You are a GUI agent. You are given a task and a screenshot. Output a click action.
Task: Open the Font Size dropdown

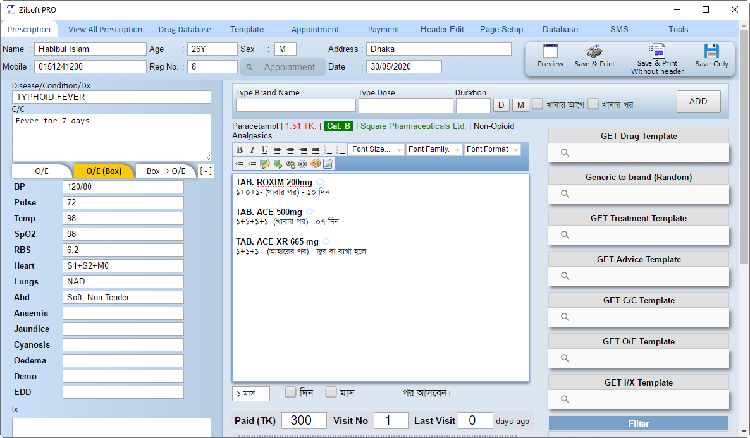click(x=376, y=150)
